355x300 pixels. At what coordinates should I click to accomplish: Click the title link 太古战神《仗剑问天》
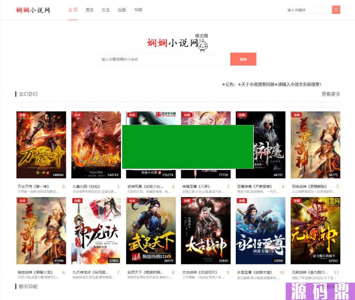pos(200,272)
